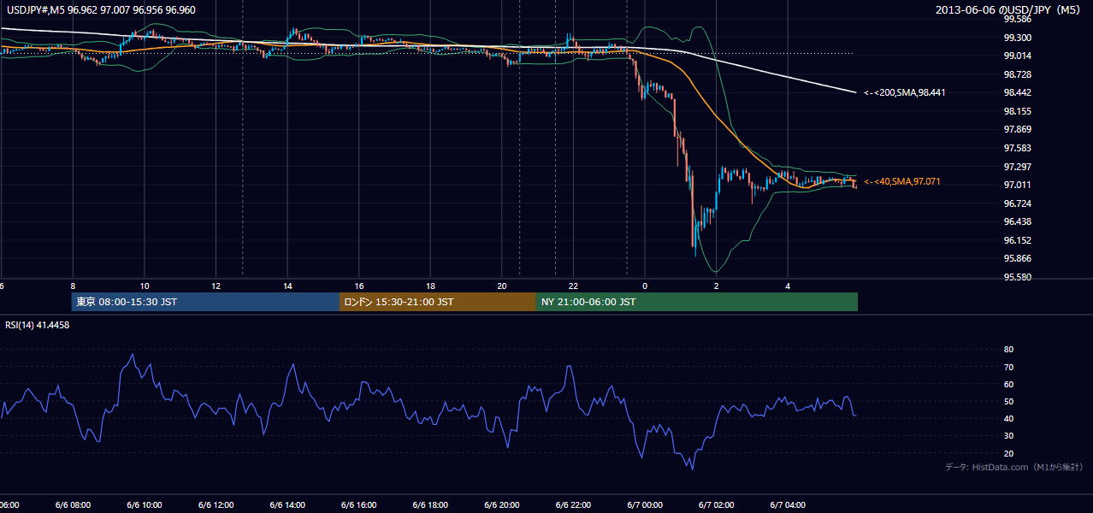This screenshot has height=513, width=1093.
Task: Click the 6/6 14:00 date label
Action: (287, 504)
